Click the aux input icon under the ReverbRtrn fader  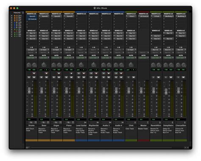click(160, 122)
